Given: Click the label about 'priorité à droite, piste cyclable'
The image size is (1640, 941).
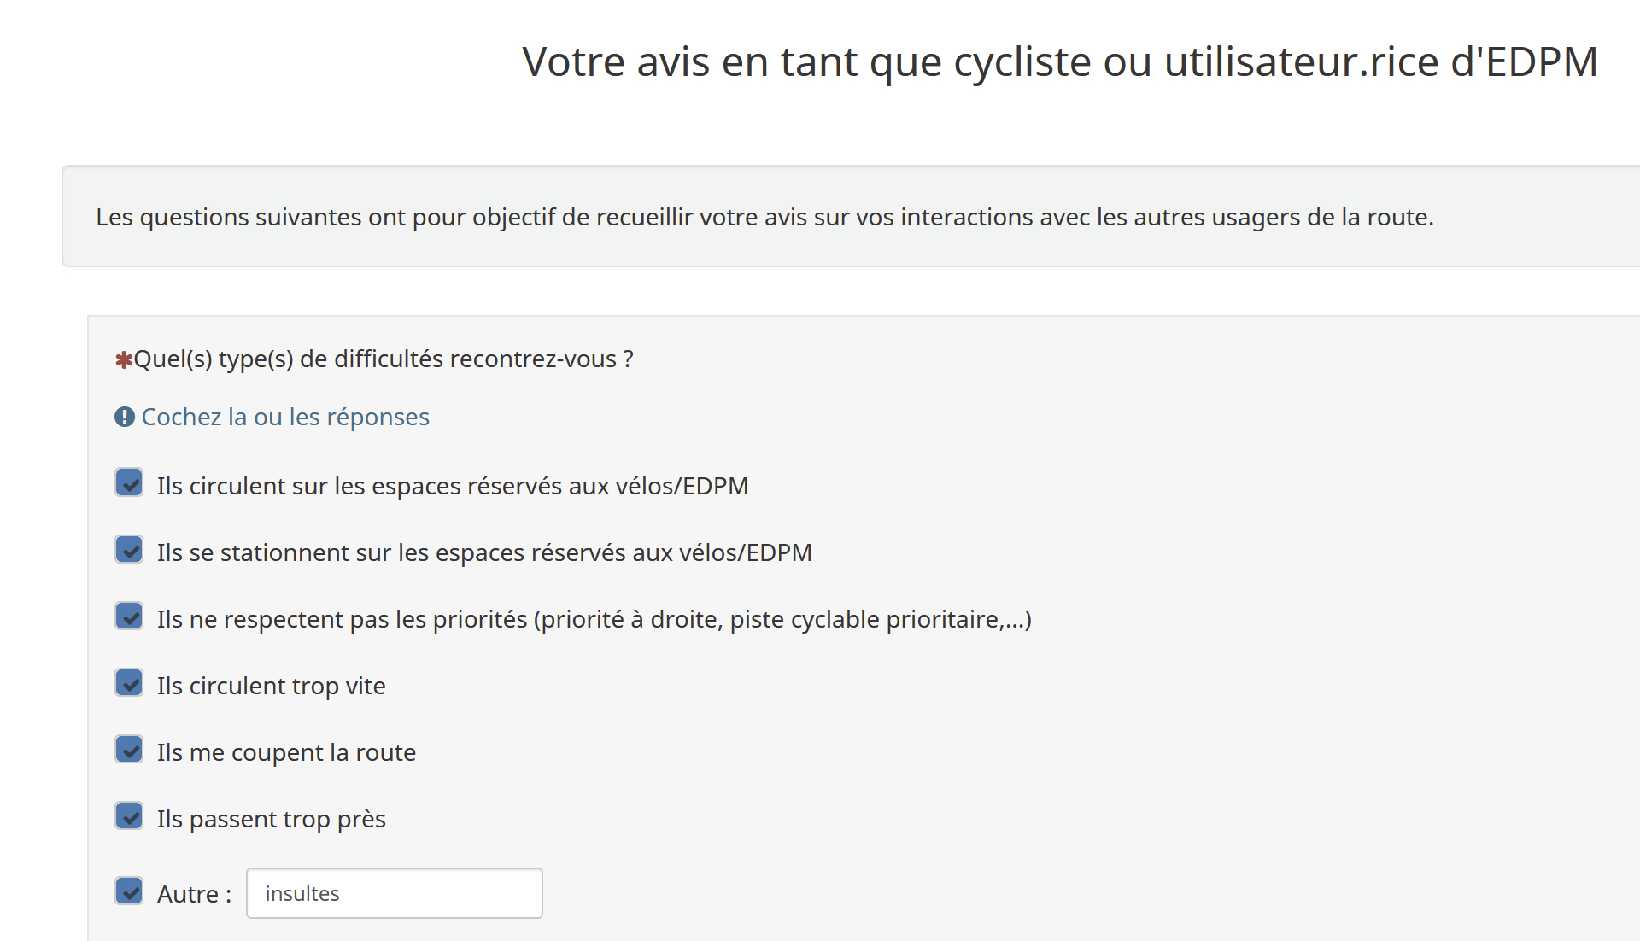Looking at the screenshot, I should [x=594, y=619].
